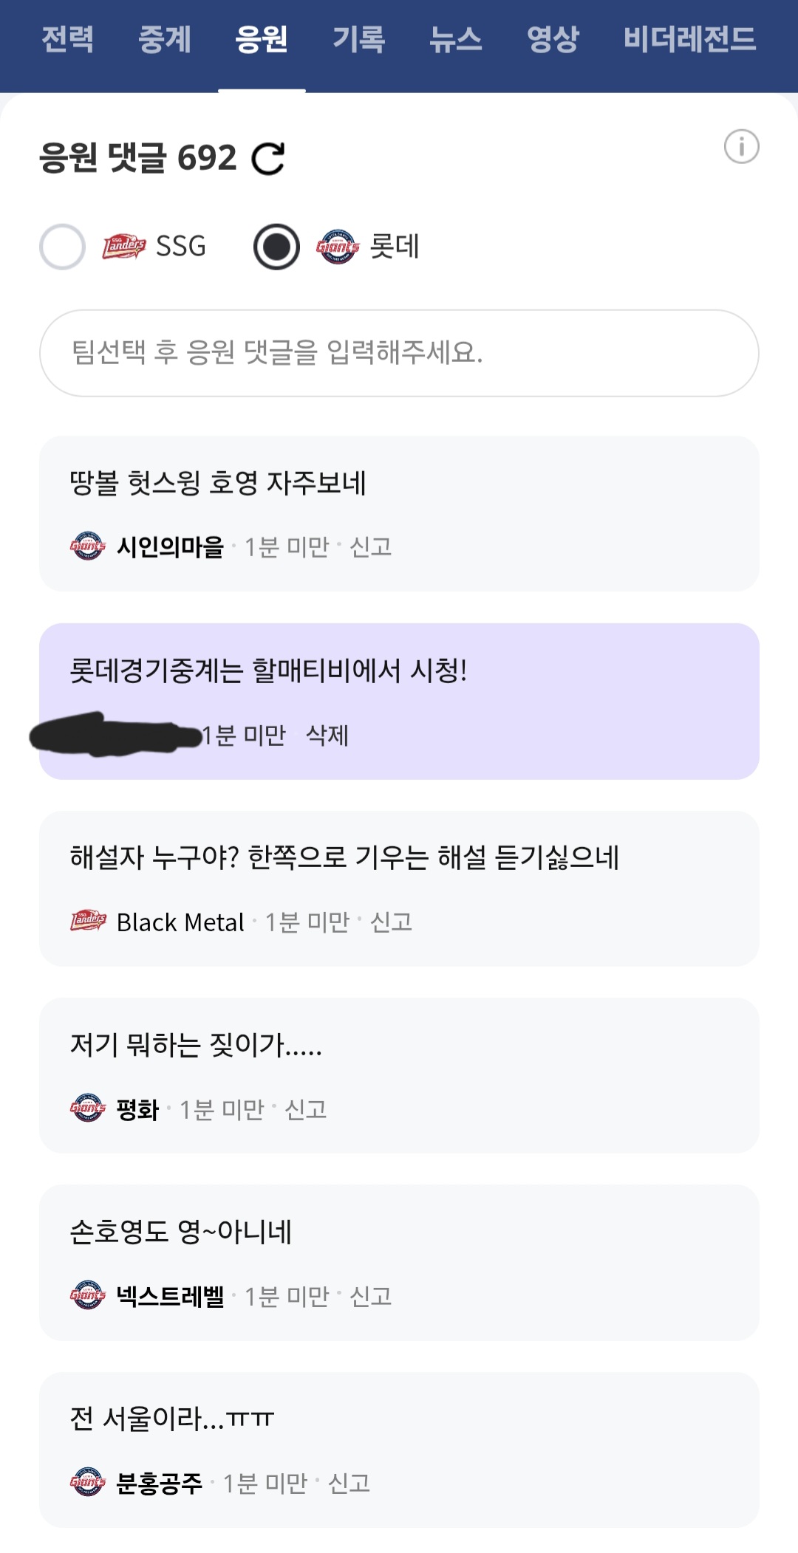
Task: Click the refresh comments icon
Action: 267,158
